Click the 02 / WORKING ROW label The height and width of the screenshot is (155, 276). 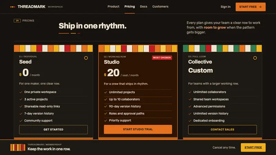[115, 56]
